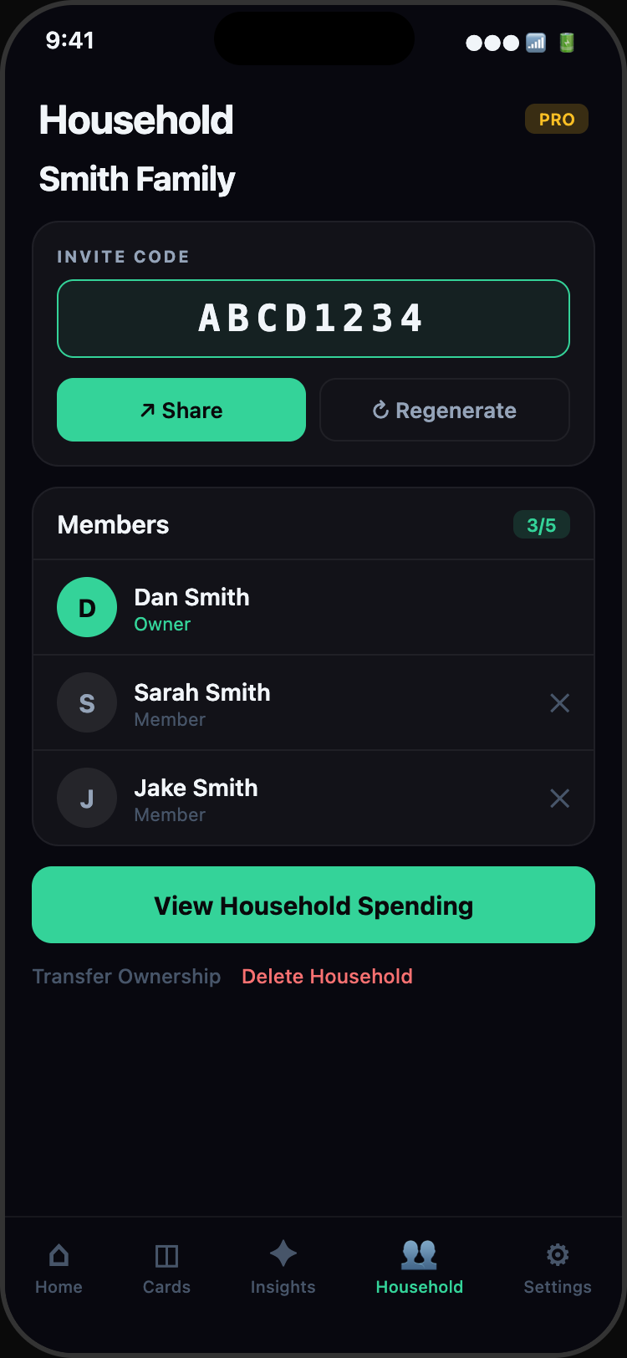Regenerate the invite code
Screen dimensions: 627x1358
(445, 410)
